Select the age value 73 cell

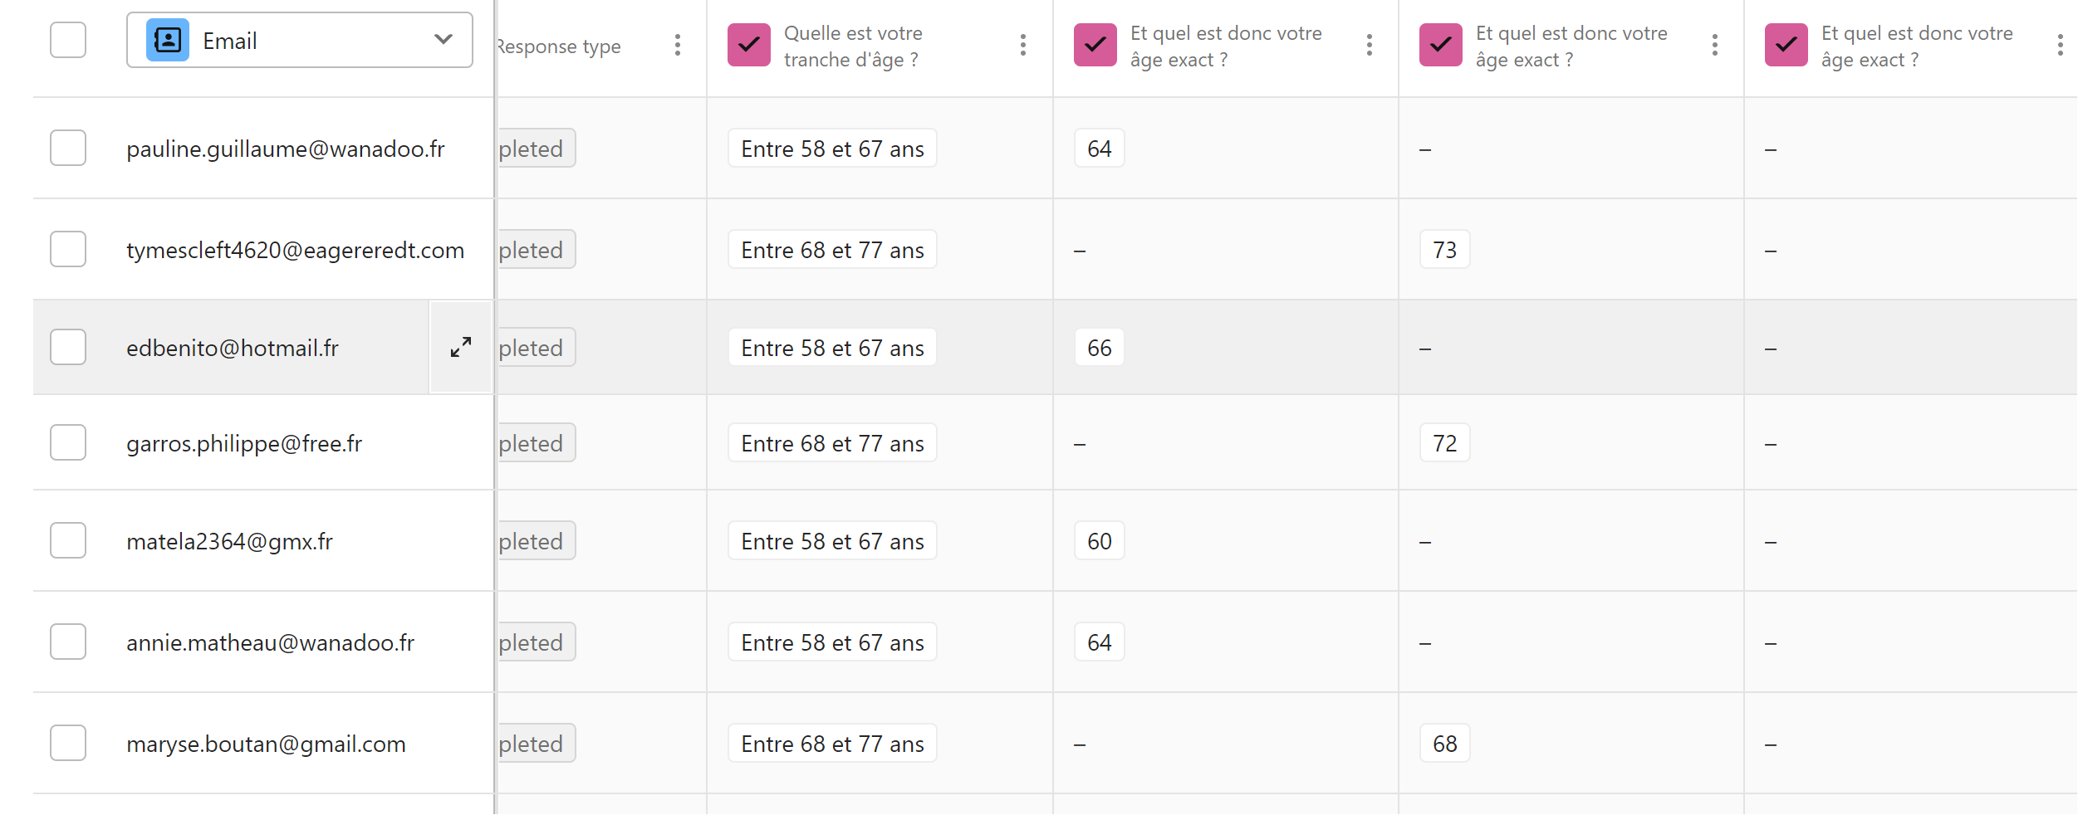1445,250
